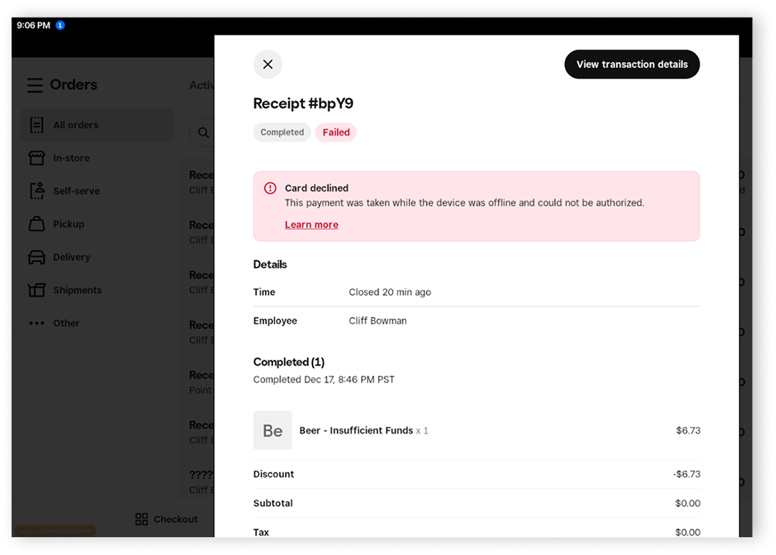Click the Tax row label
The image size is (776, 555).
tap(260, 533)
